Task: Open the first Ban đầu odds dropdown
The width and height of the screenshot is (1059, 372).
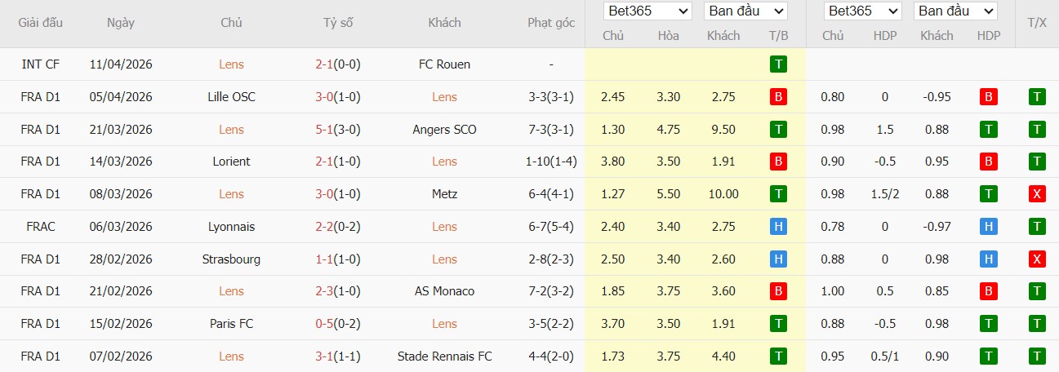Action: 745,11
